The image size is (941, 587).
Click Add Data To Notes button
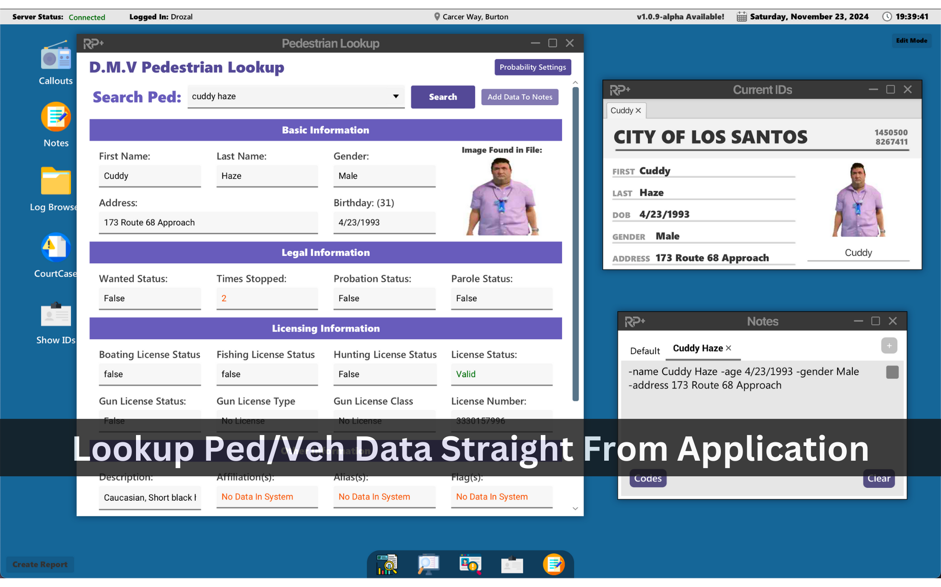520,97
